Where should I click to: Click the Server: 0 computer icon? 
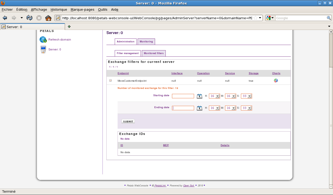pyautogui.click(x=43, y=49)
